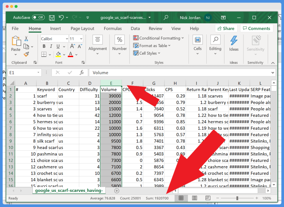Open the View ribbon tab
Viewport: 284px width, 207px height.
(x=176, y=29)
